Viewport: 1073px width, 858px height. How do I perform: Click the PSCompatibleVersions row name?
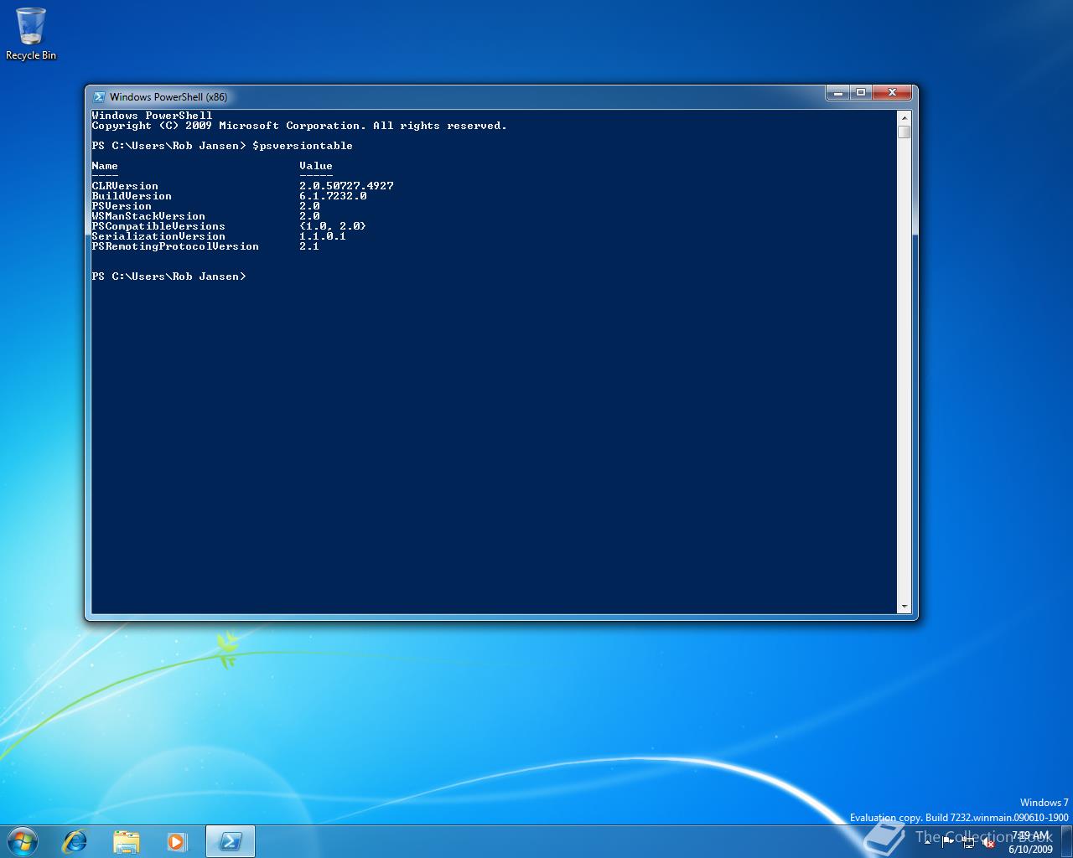tap(158, 226)
